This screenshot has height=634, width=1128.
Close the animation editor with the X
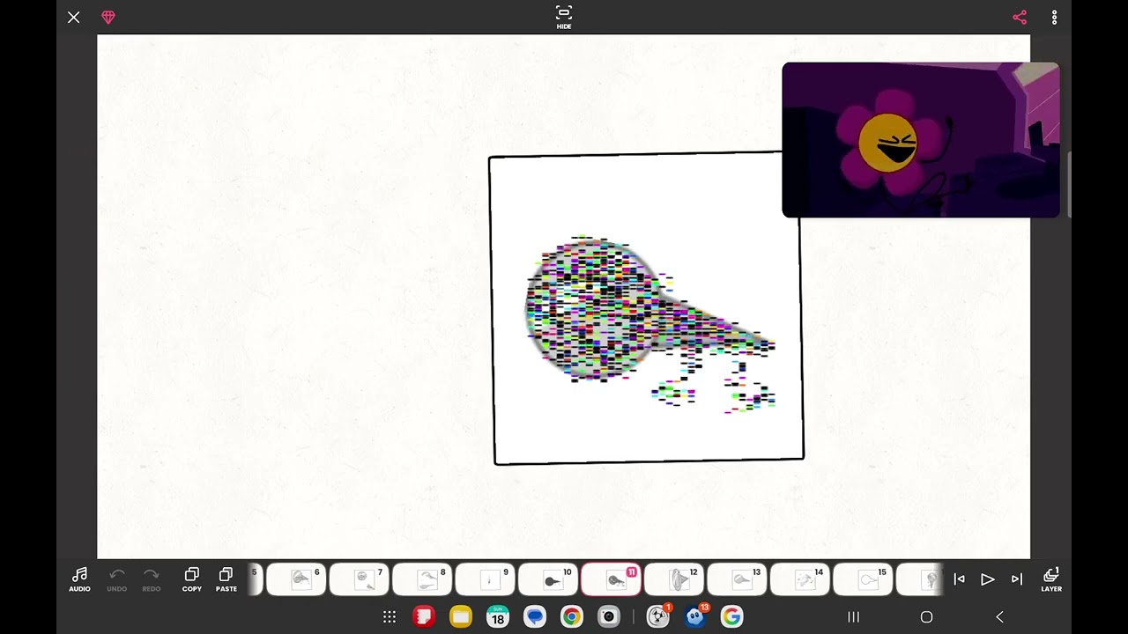pyautogui.click(x=74, y=18)
